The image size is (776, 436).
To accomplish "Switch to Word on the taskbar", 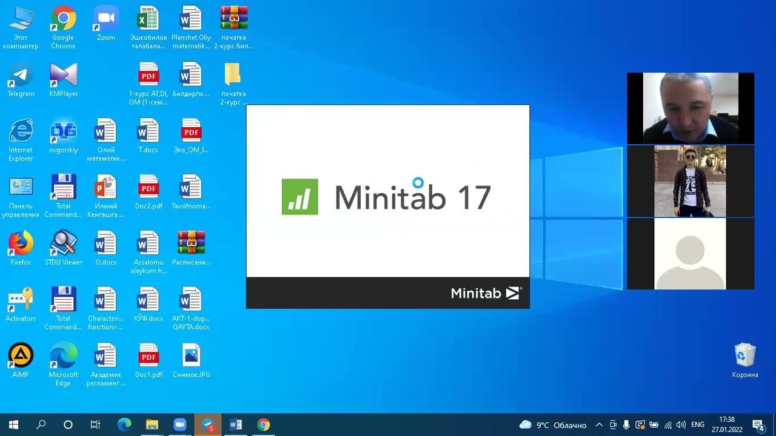I will pyautogui.click(x=236, y=424).
